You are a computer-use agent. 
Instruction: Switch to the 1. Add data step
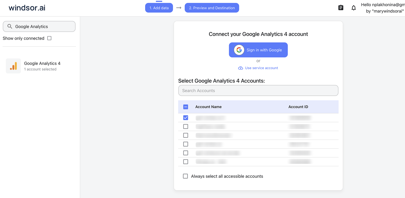[x=159, y=8]
